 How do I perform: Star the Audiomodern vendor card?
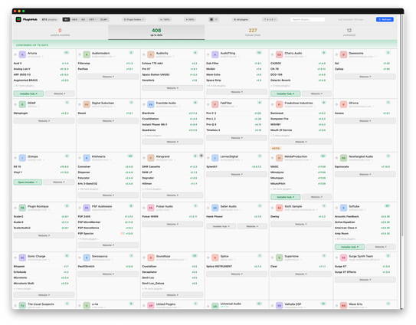(80, 54)
